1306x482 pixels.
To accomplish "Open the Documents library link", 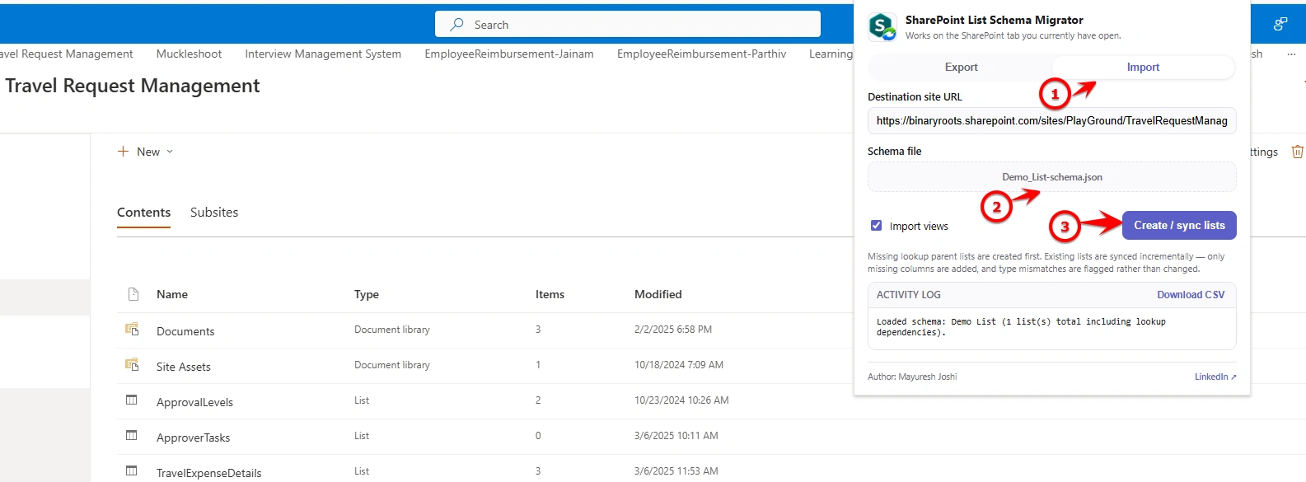I will (x=185, y=331).
